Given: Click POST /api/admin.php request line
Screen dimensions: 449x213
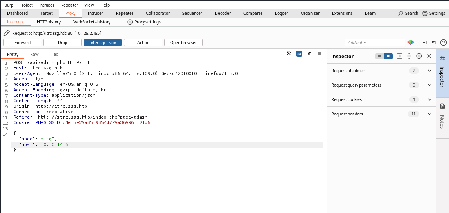Looking at the screenshot, I should (52, 62).
